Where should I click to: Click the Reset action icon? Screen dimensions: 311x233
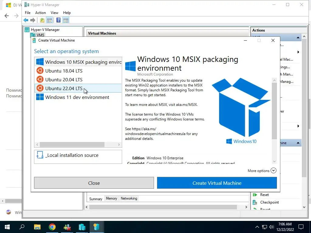(255, 195)
